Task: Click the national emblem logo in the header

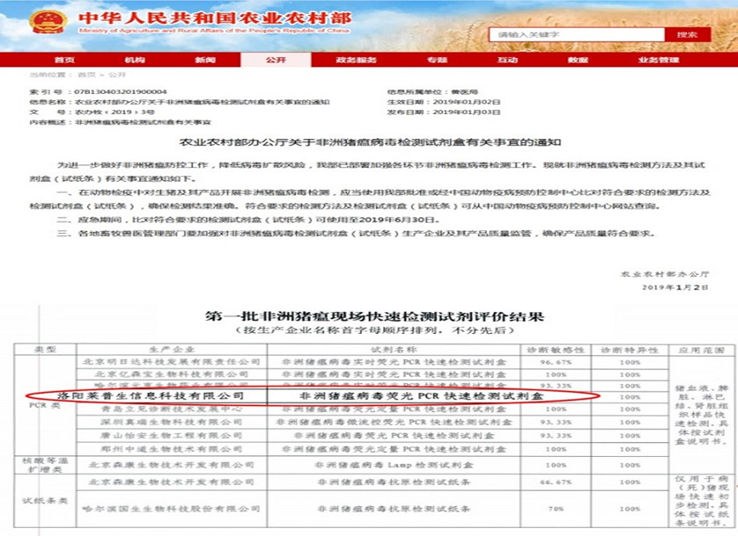Action: [x=47, y=22]
